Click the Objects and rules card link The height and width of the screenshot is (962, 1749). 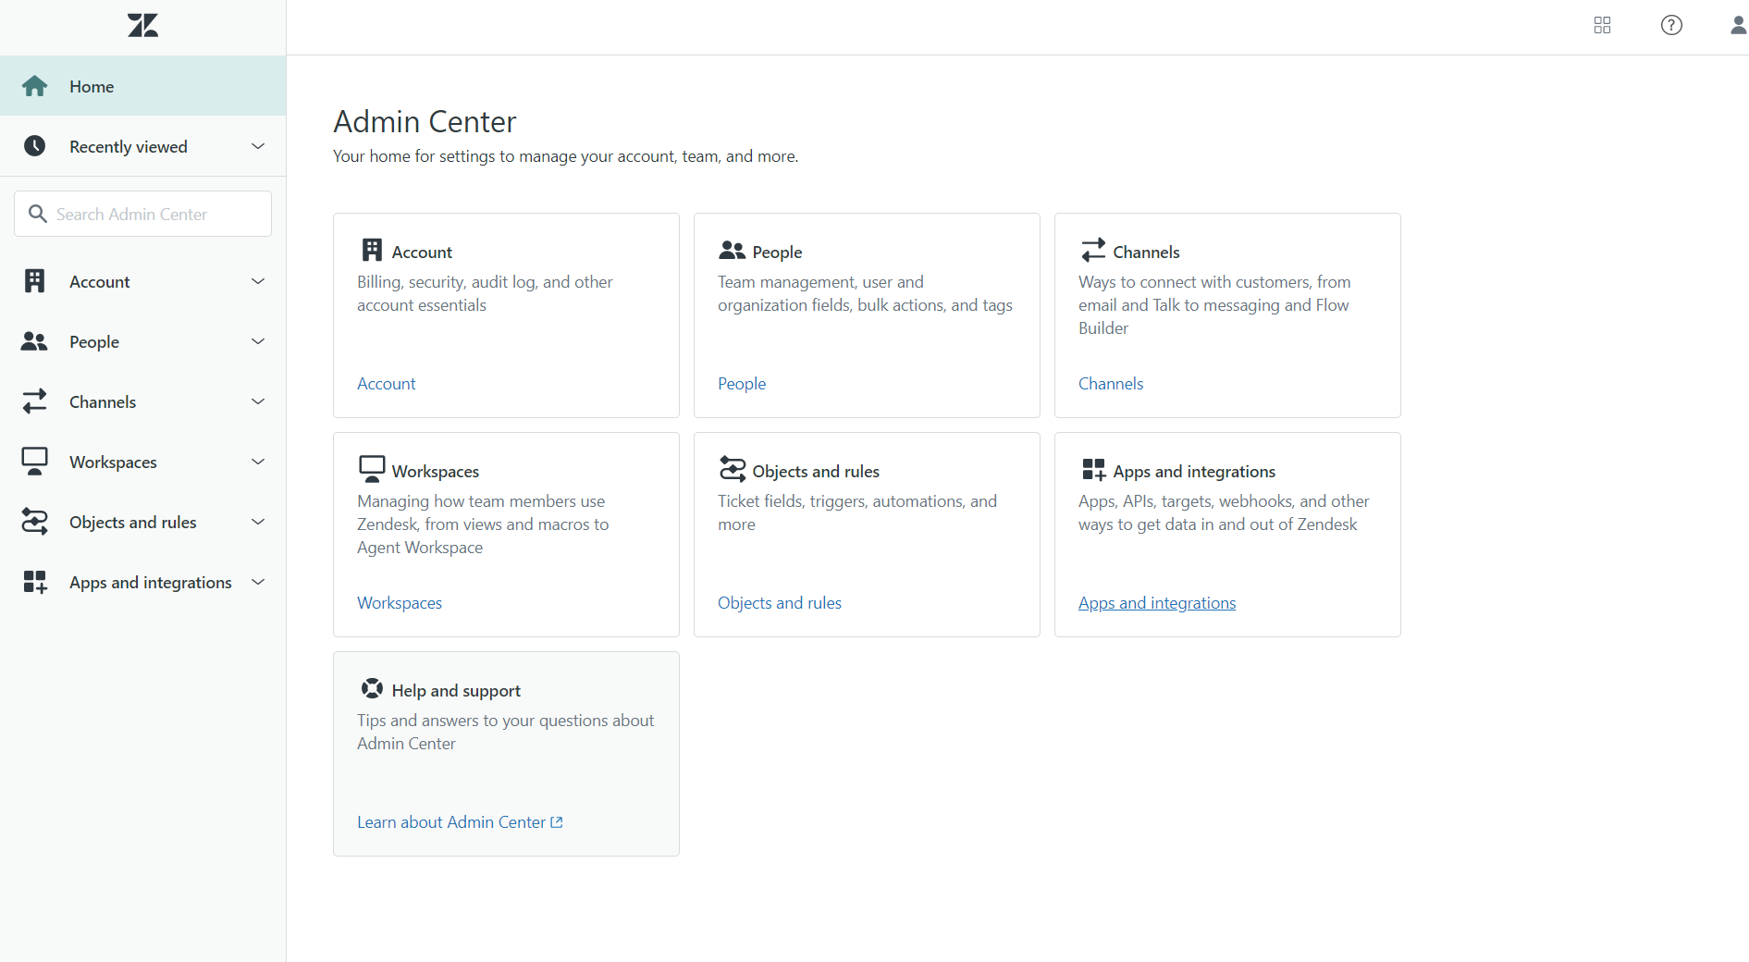[779, 603]
